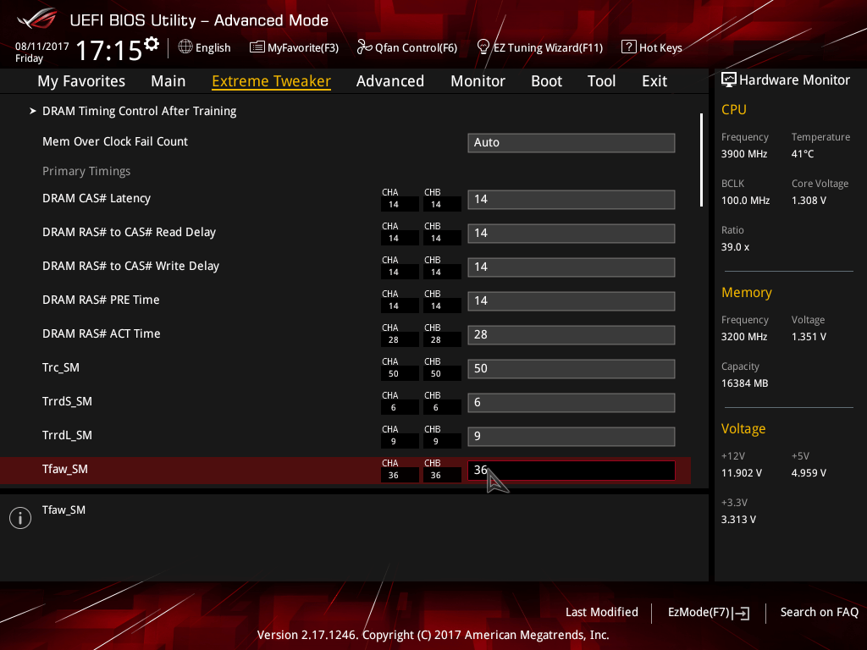Image resolution: width=867 pixels, height=650 pixels.
Task: Open MyFavorite(F3) list icon
Action: 257,47
